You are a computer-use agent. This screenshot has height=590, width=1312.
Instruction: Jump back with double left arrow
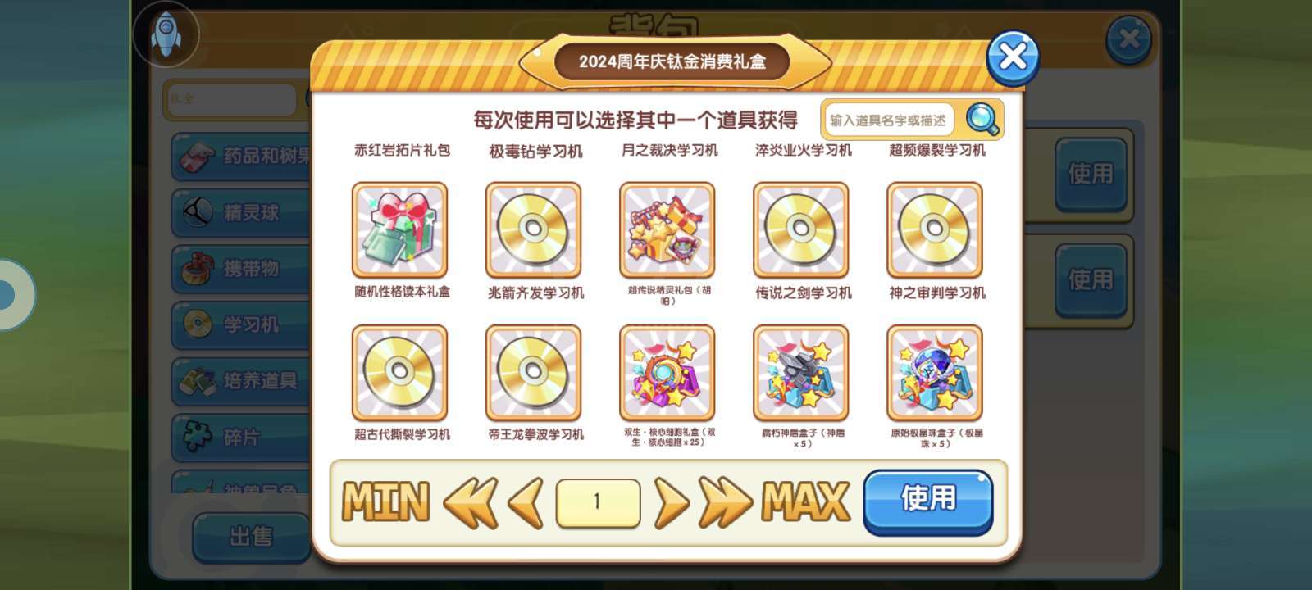click(471, 502)
